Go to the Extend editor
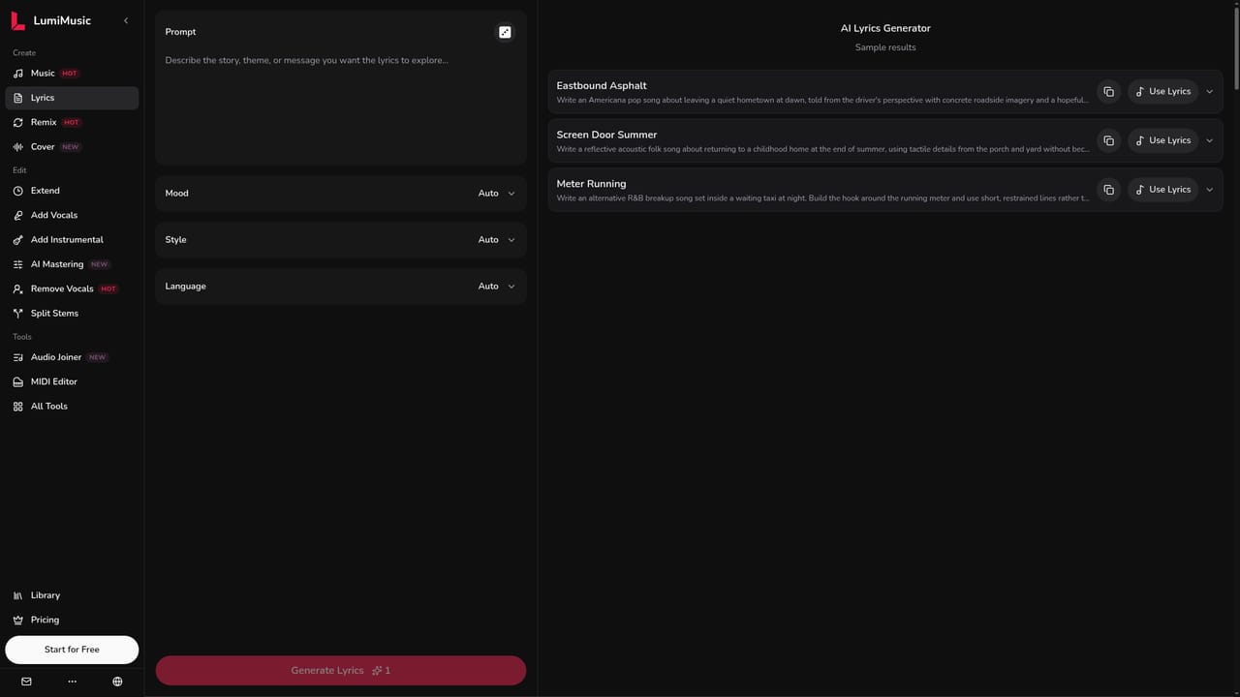The height and width of the screenshot is (697, 1240). click(x=72, y=191)
